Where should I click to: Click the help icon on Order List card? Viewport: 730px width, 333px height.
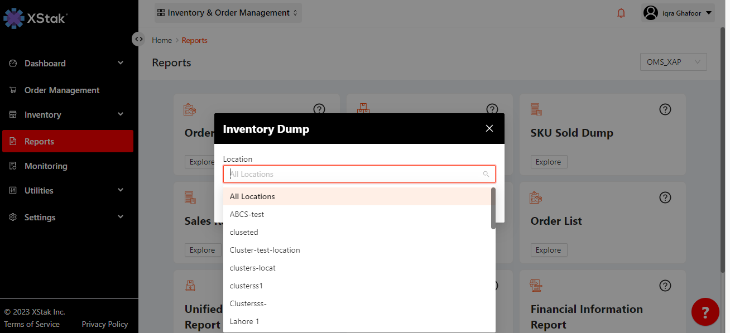coord(665,197)
